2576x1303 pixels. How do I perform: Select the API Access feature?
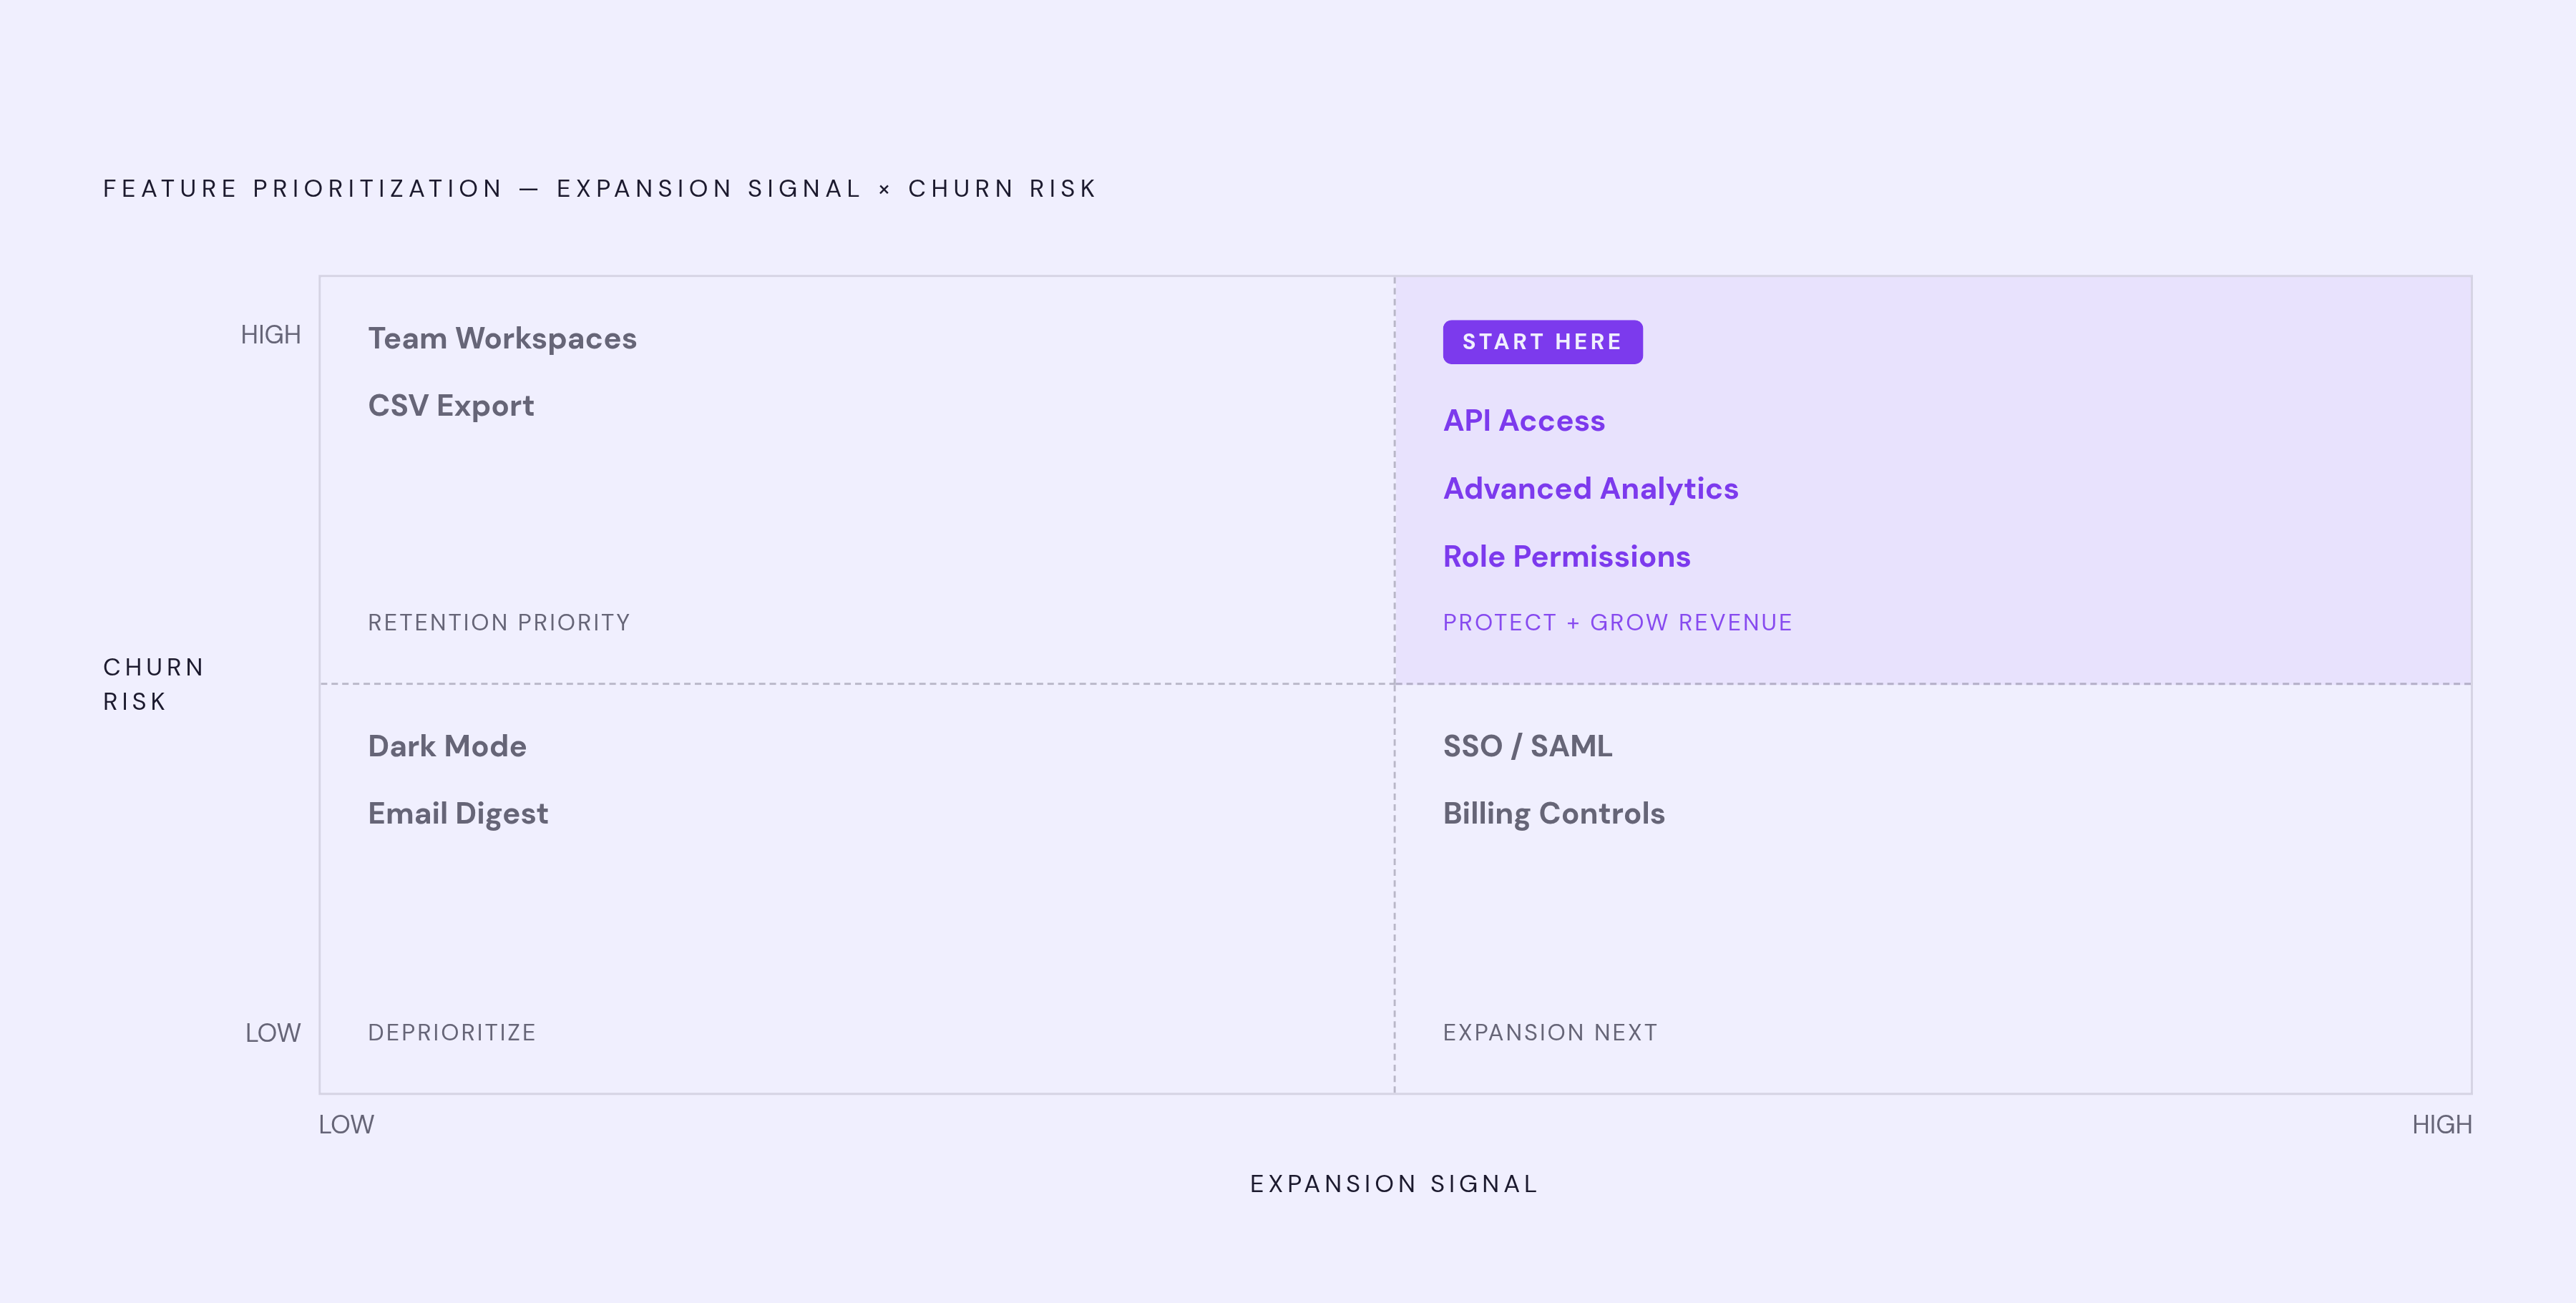1524,421
